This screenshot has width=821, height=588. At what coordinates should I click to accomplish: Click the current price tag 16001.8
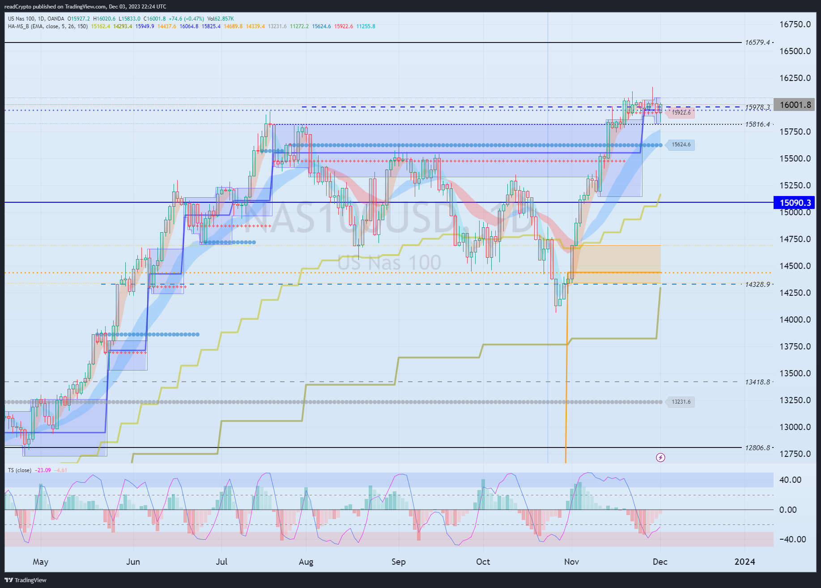[795, 105]
